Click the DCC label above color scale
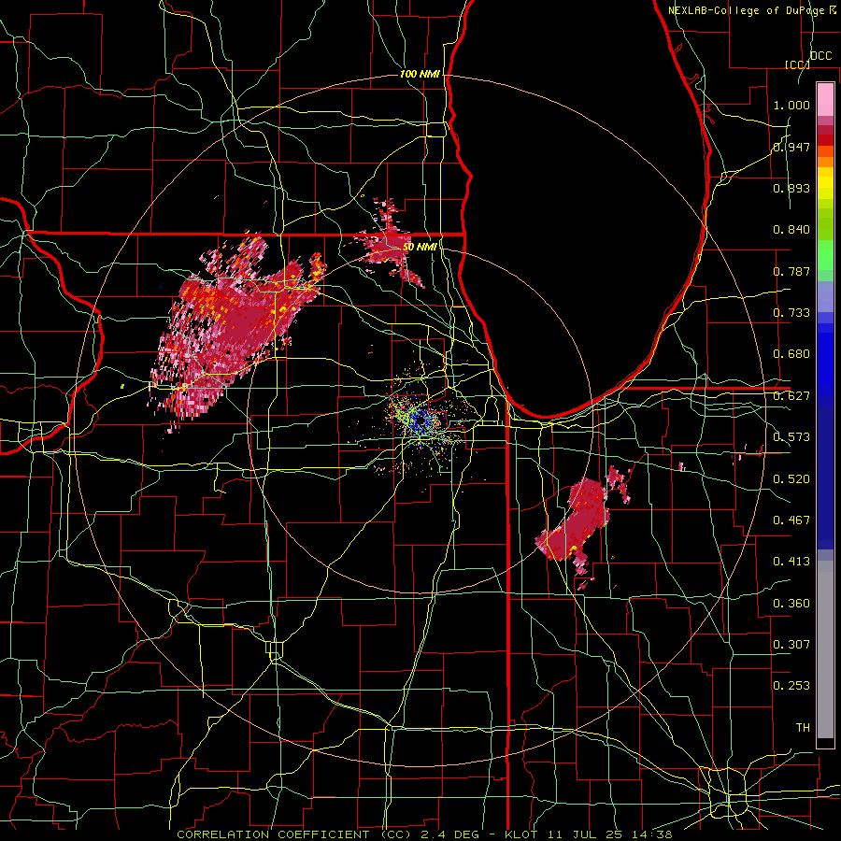841x841 pixels. (x=820, y=56)
